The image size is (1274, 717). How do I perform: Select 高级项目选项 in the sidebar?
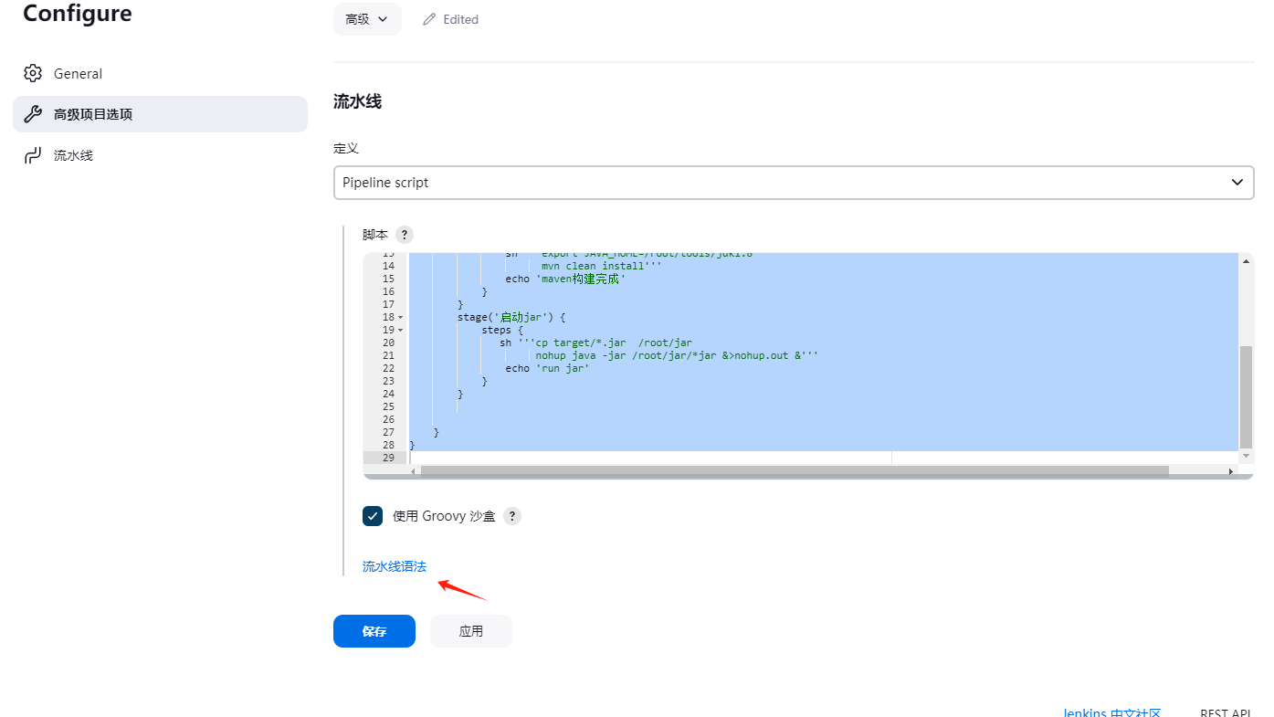(x=160, y=114)
